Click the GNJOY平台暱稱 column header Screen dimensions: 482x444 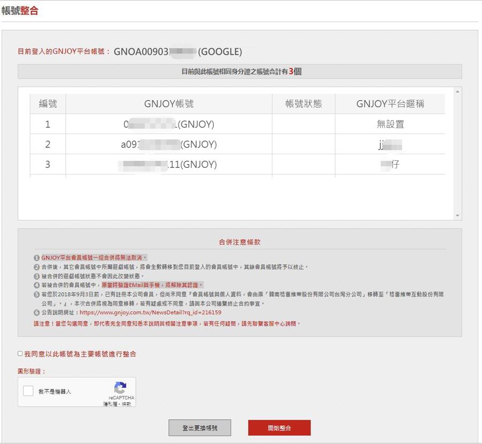(390, 104)
